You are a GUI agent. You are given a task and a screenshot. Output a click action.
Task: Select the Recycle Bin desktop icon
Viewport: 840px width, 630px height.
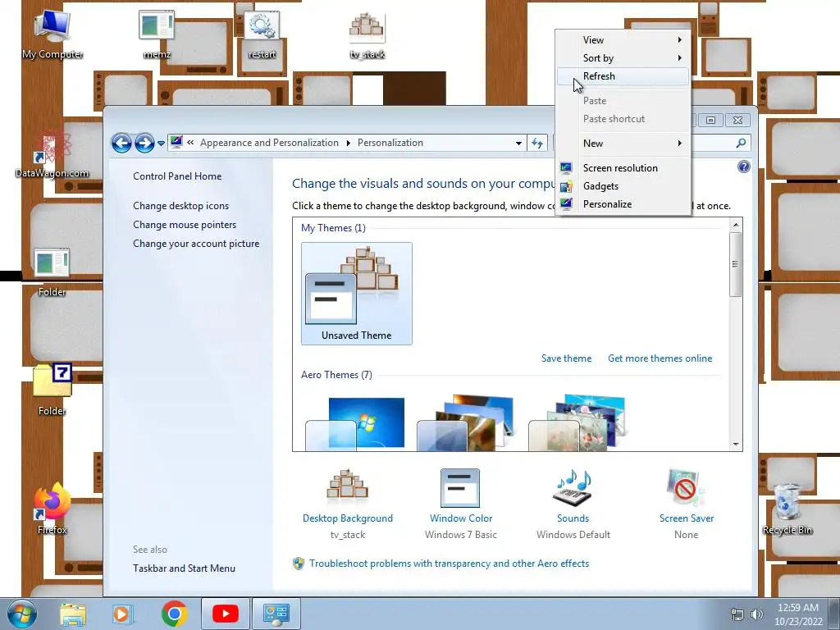point(787,509)
